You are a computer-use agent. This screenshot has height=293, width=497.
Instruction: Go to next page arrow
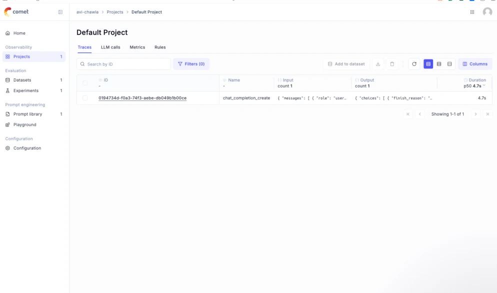tap(475, 114)
